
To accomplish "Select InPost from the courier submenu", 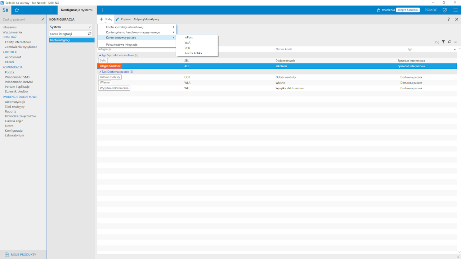I will pyautogui.click(x=189, y=37).
